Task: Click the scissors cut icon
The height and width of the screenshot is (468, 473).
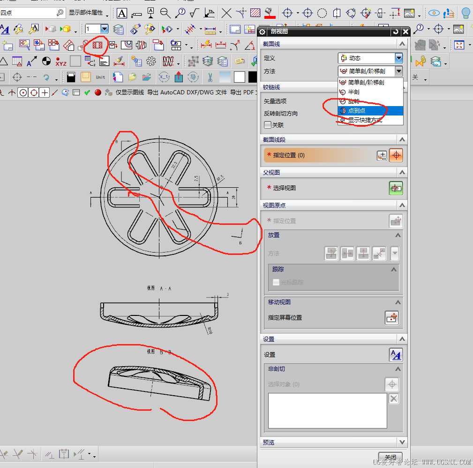Action: click(210, 77)
